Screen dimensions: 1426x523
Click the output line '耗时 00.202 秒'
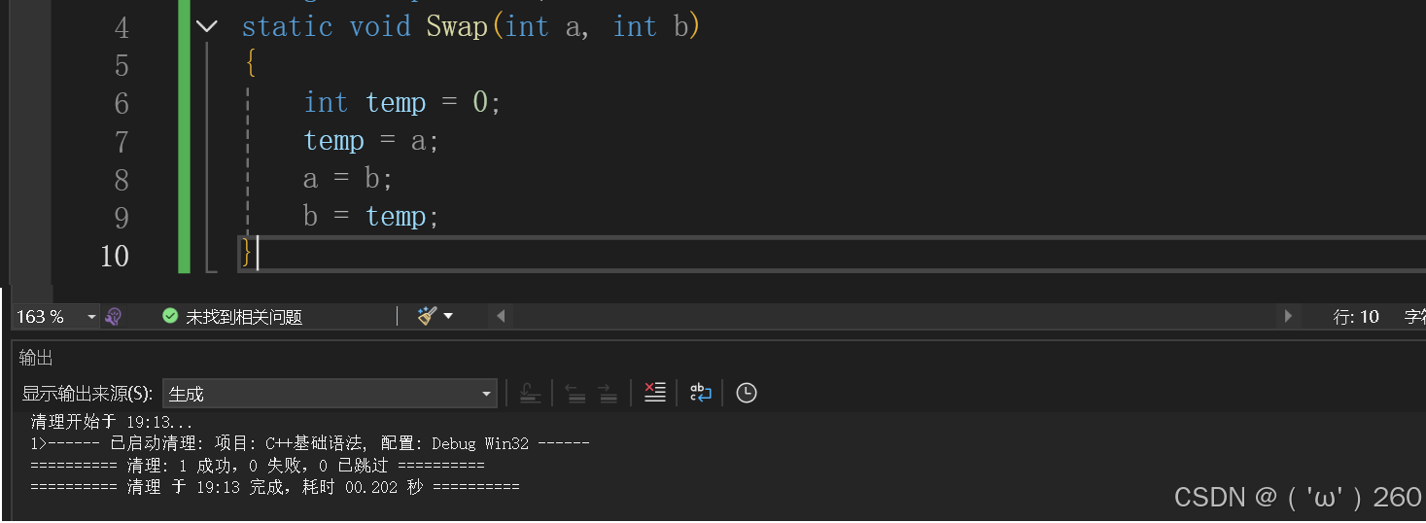(275, 487)
